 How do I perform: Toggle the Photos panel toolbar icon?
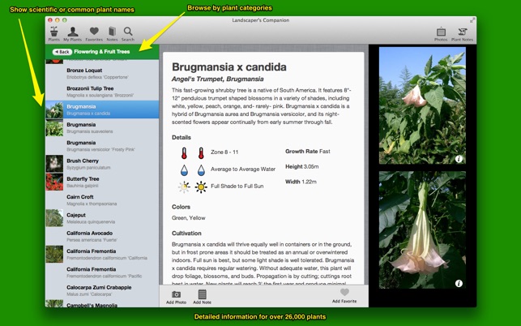(x=441, y=34)
